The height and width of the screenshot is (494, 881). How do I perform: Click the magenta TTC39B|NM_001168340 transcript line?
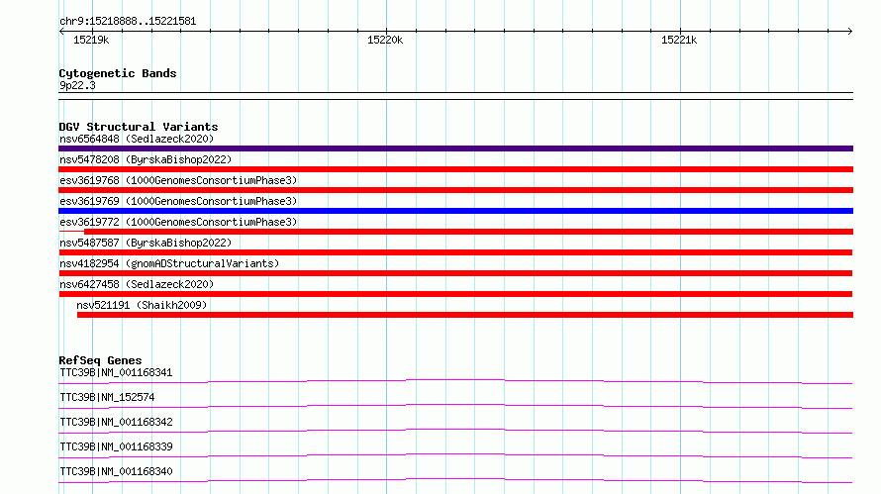pyautogui.click(x=455, y=480)
